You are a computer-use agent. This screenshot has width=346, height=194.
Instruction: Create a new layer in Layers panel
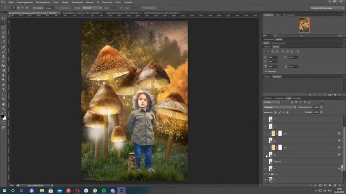tap(335, 185)
